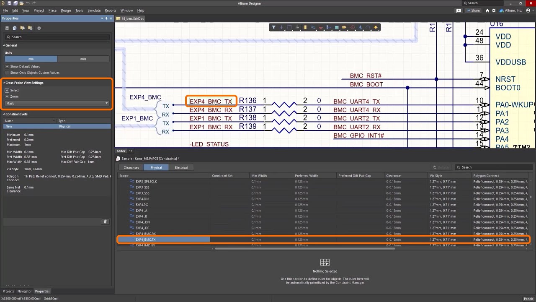Viewport: 536px width, 302px height.
Task: Open the Home page icon
Action: pyautogui.click(x=487, y=10)
